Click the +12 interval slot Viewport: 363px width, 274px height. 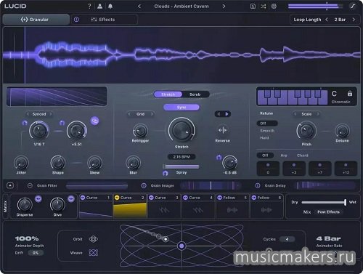pos(346,169)
